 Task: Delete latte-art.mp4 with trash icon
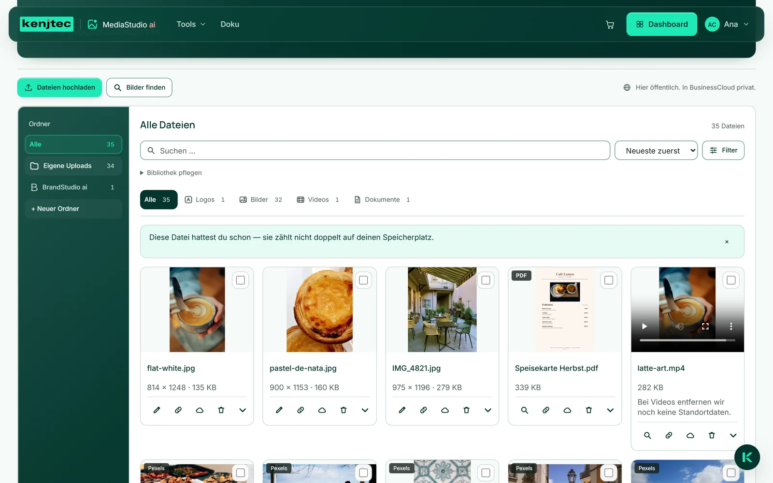point(712,435)
